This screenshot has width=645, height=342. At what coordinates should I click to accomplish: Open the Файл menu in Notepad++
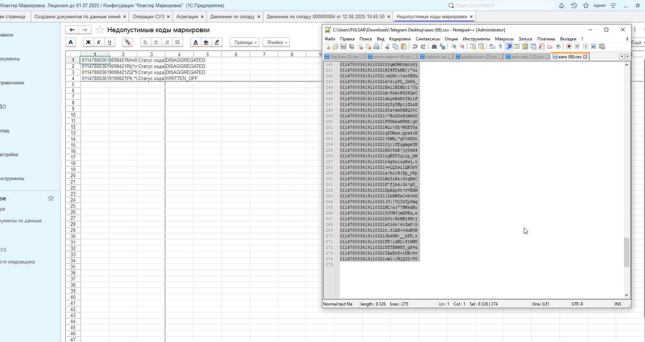[330, 39]
